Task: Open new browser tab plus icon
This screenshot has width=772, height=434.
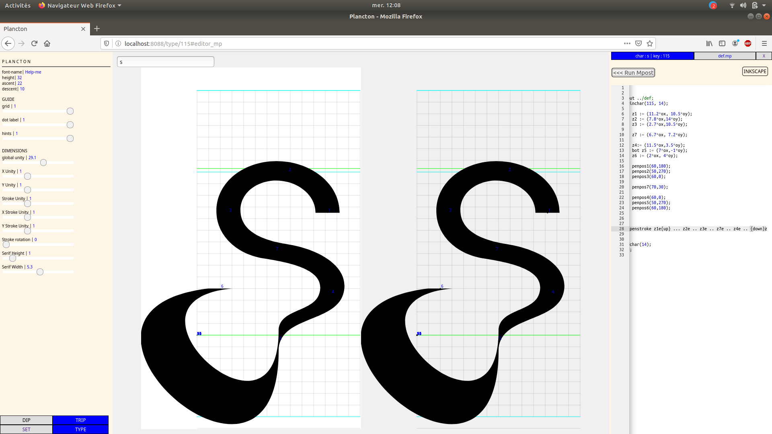Action: (97, 29)
